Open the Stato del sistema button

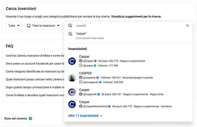(18, 118)
